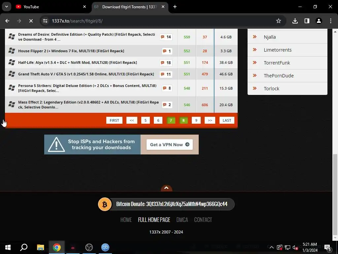Switch to the YouTube tab

pos(51,7)
